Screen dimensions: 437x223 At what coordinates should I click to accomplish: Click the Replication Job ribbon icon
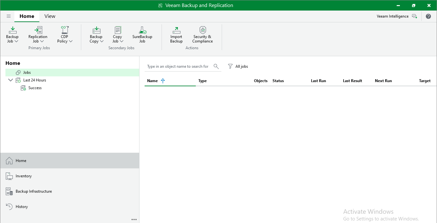point(38,30)
